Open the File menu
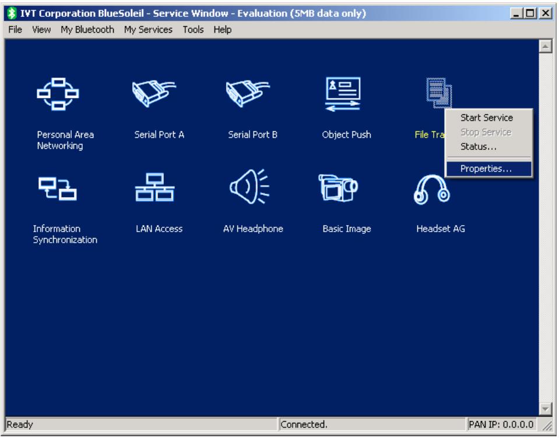 [x=15, y=30]
